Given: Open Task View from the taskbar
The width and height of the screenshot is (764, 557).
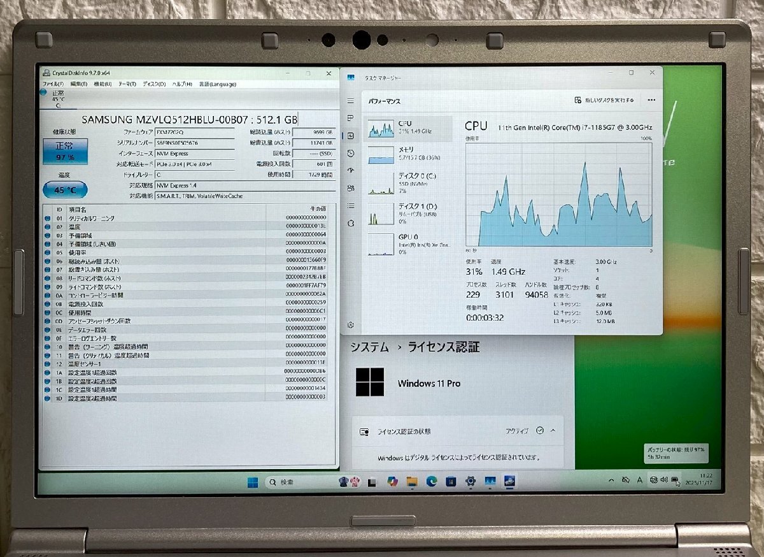Looking at the screenshot, I should point(372,482).
